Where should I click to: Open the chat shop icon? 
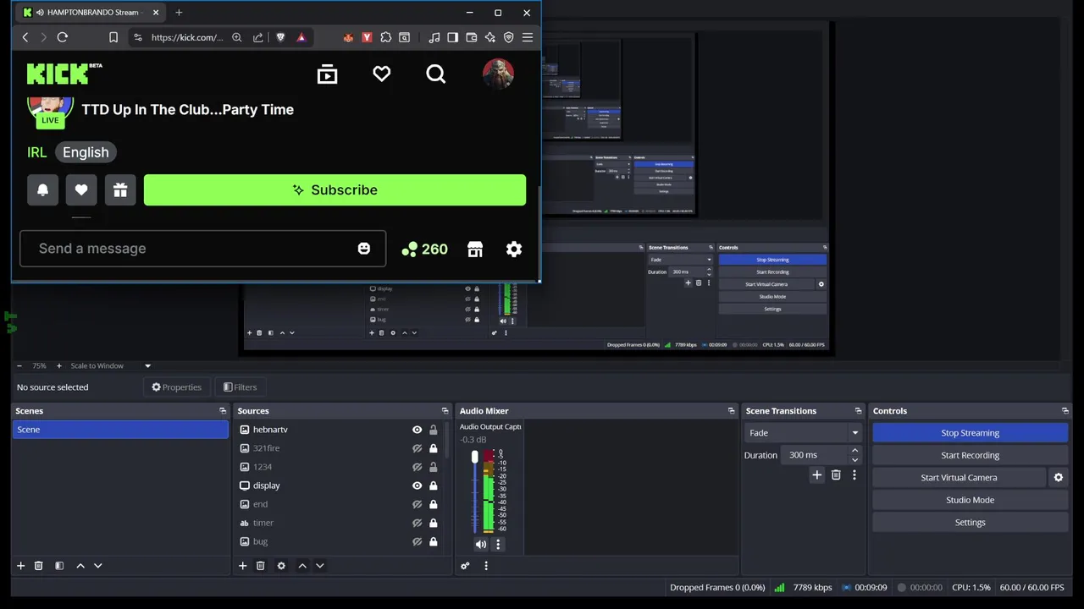[x=475, y=249]
